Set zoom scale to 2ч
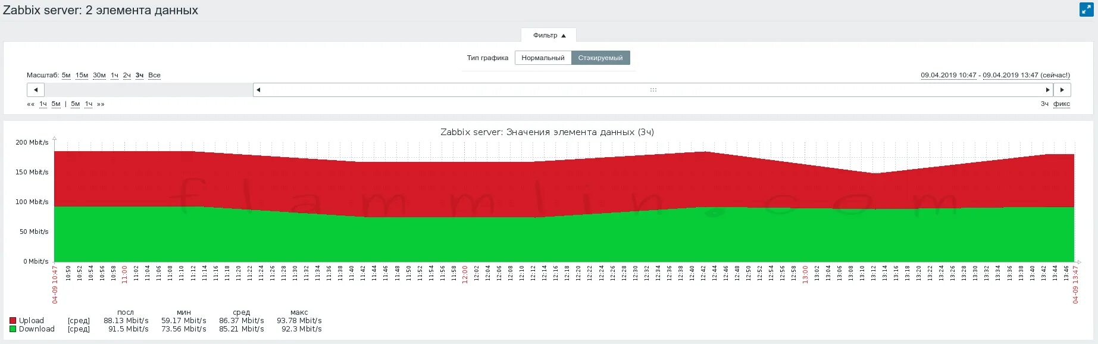 tap(127, 75)
